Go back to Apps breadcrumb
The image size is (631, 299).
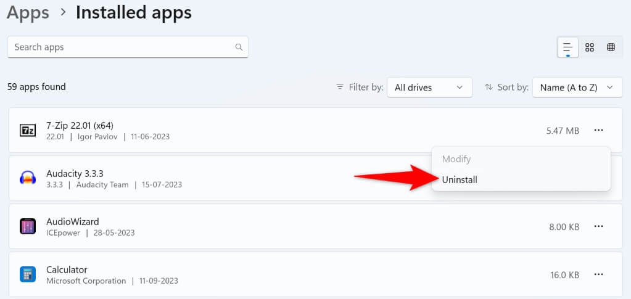(x=28, y=12)
